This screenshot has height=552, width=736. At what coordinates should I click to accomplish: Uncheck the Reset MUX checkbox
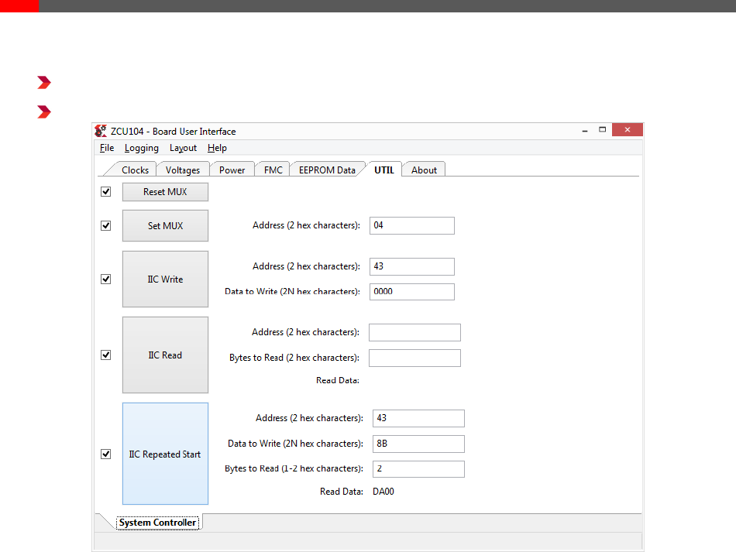click(x=106, y=192)
